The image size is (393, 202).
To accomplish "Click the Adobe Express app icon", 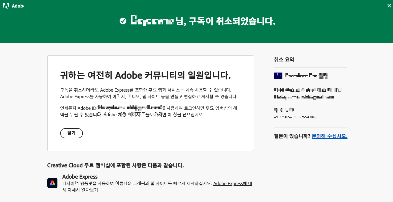I will click(52, 183).
